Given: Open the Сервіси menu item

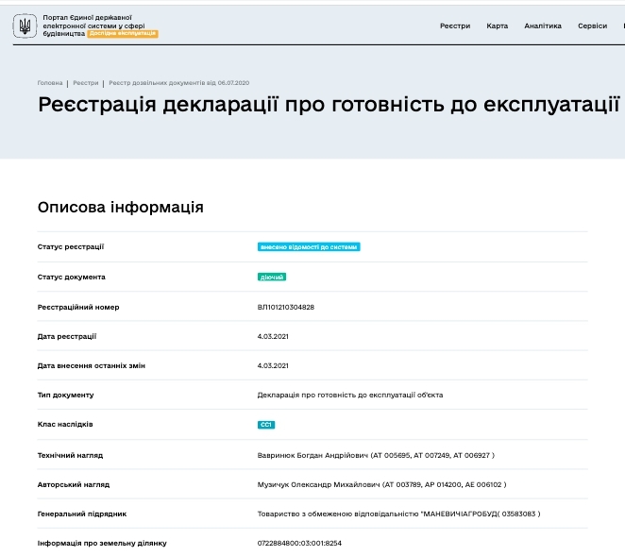Looking at the screenshot, I should click(x=592, y=25).
